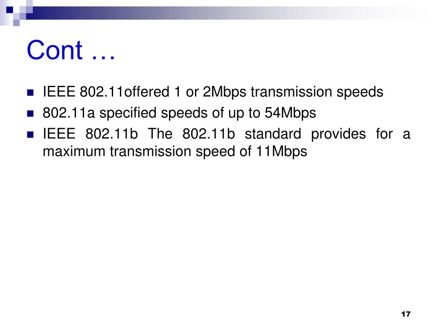Click the light purple square below the header bar

pyautogui.click(x=17, y=23)
